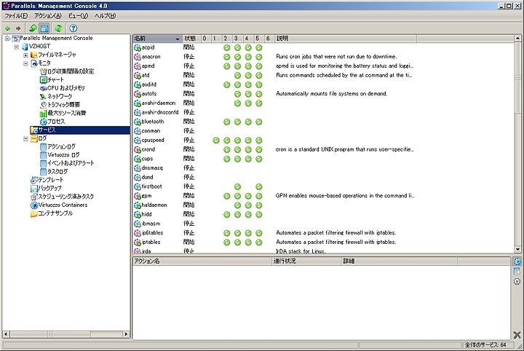The image size is (524, 351).
Task: Toggle atd runlevel 3 checkmark
Action: coord(237,75)
